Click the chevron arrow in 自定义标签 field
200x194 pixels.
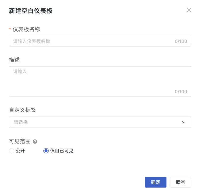[184, 122]
